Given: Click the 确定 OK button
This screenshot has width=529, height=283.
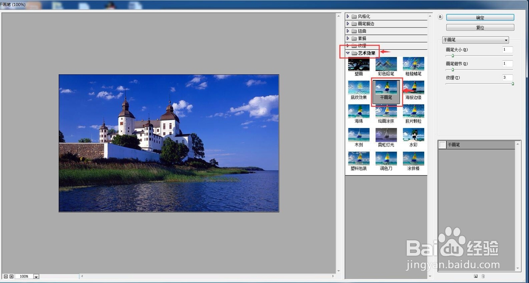Looking at the screenshot, I should pyautogui.click(x=480, y=17).
